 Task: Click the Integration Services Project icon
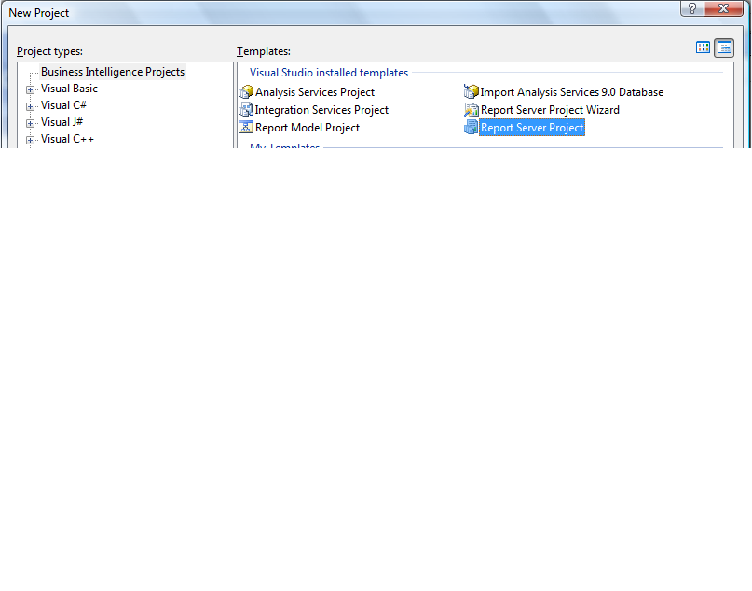[246, 110]
